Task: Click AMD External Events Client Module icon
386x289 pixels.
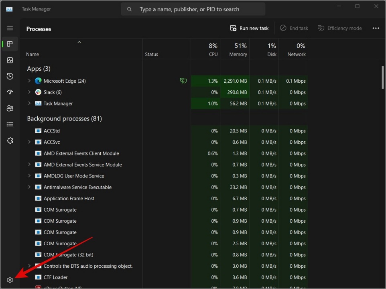Action: [x=38, y=153]
